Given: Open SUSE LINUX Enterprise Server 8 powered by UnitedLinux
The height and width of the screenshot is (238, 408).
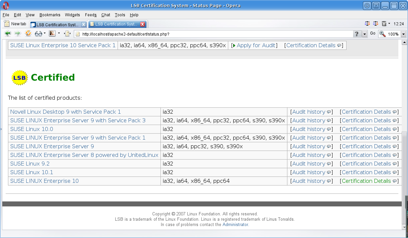Looking at the screenshot, I should (84, 155).
